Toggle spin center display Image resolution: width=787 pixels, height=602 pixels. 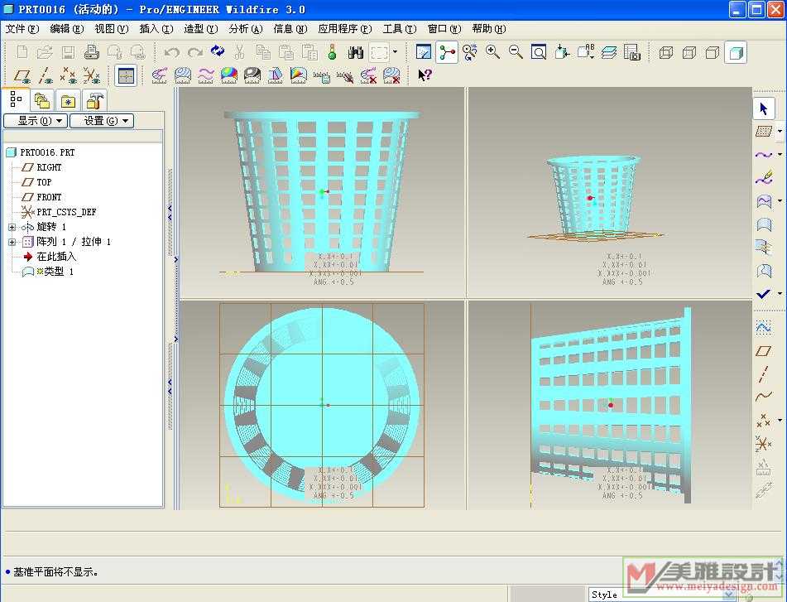[x=447, y=52]
